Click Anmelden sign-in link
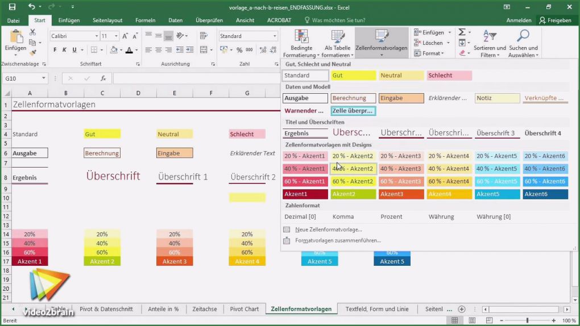Viewport: 580px width, 326px height. click(x=519, y=20)
